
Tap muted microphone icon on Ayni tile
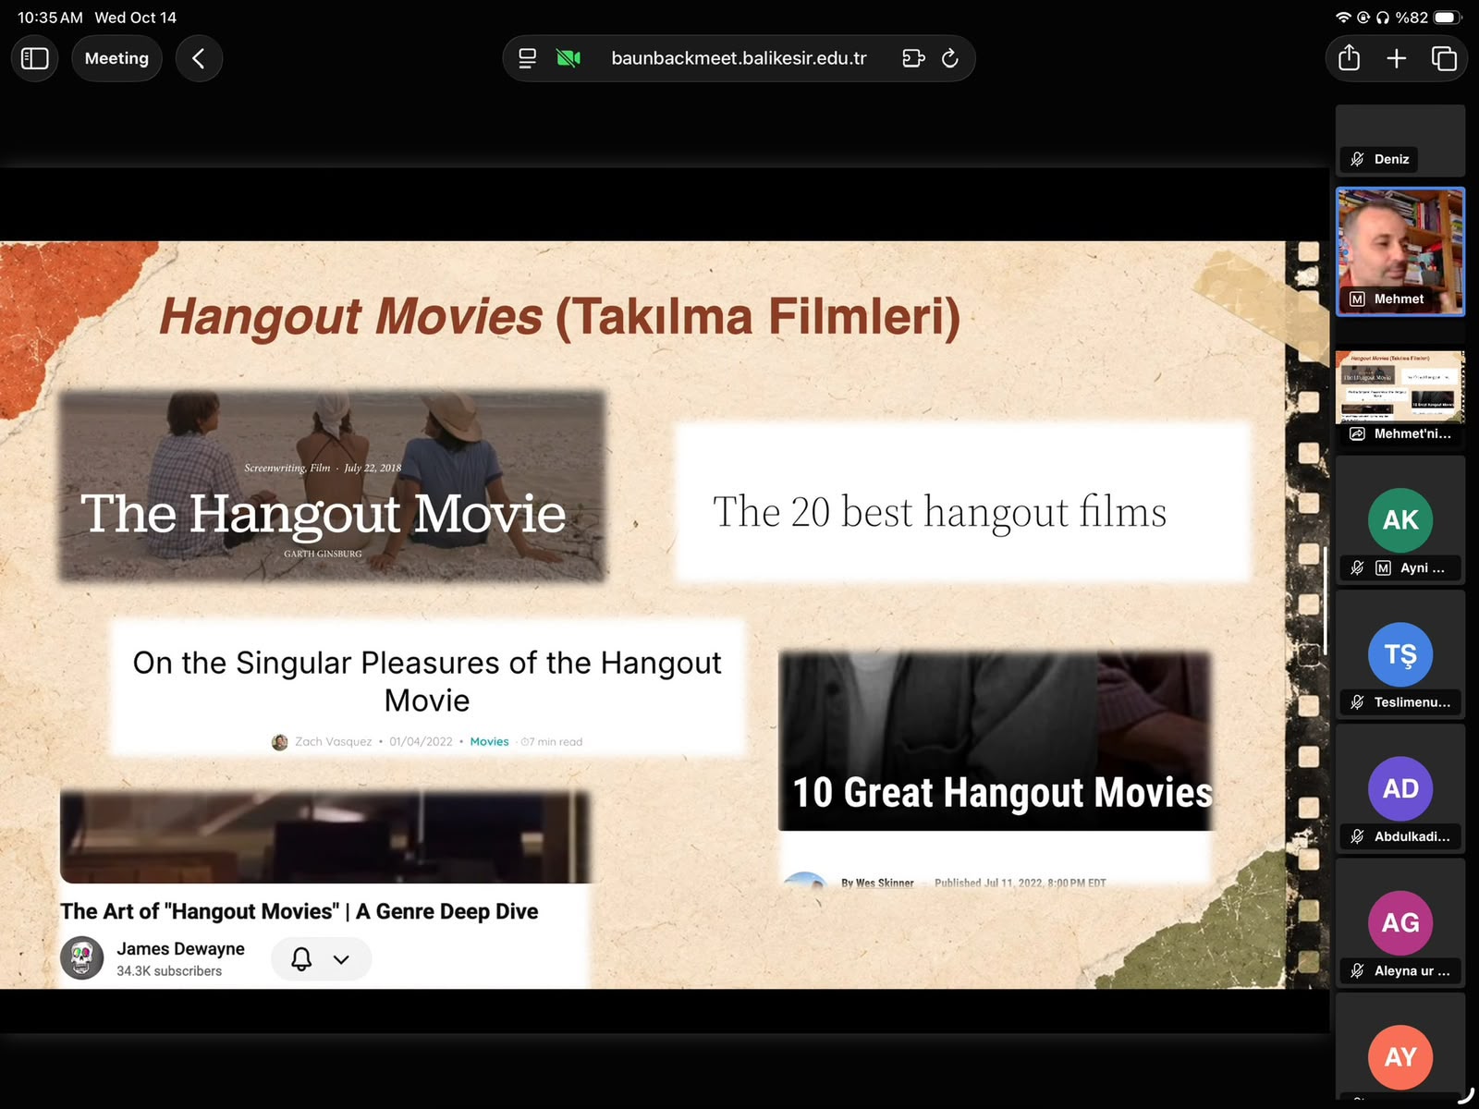(x=1357, y=567)
